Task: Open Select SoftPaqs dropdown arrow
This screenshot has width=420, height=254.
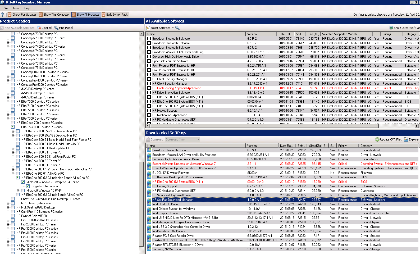Action: tap(173, 28)
